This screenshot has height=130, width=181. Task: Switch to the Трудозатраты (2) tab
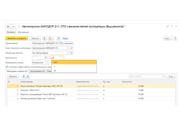tap(37, 71)
